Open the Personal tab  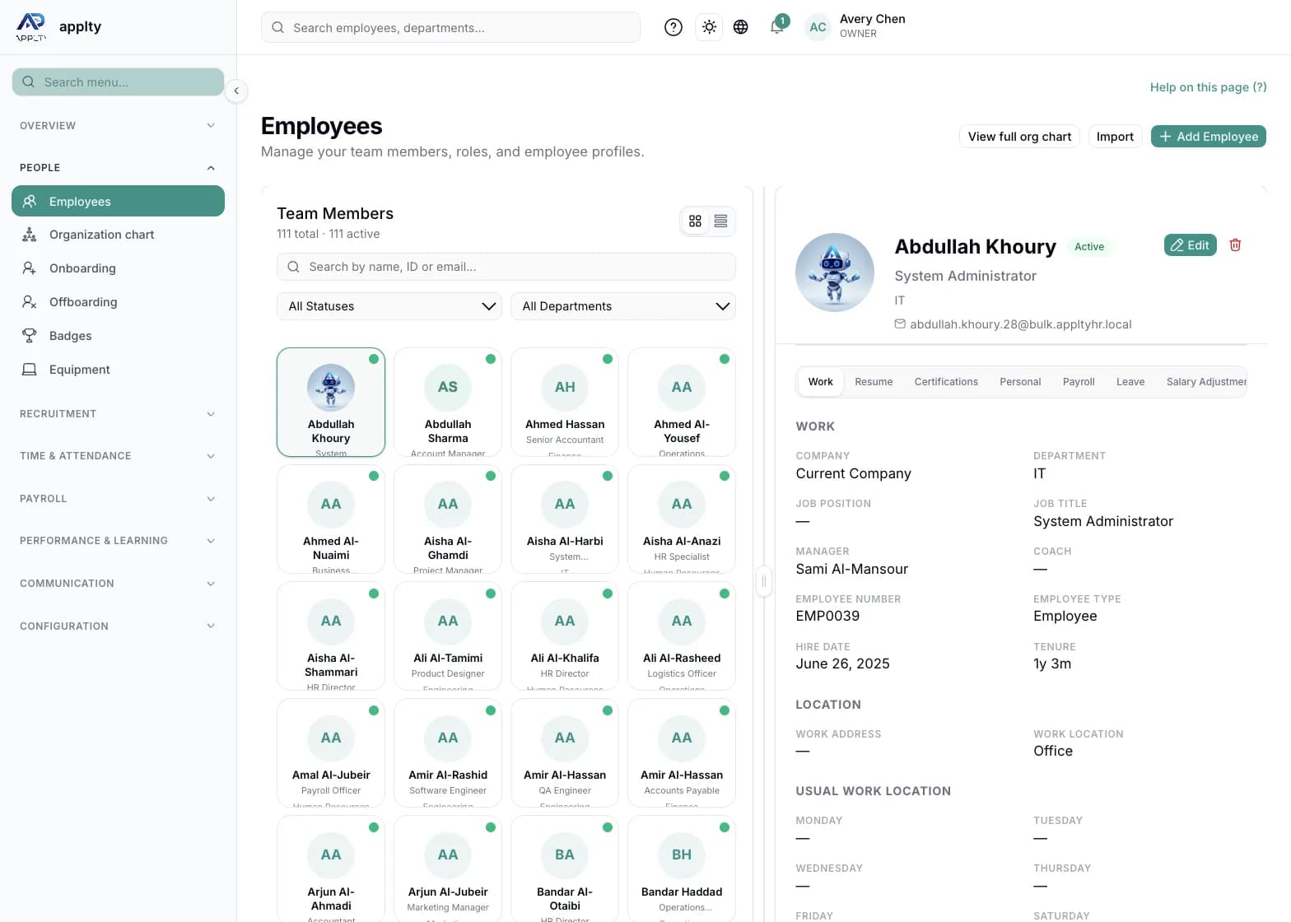[1020, 382]
